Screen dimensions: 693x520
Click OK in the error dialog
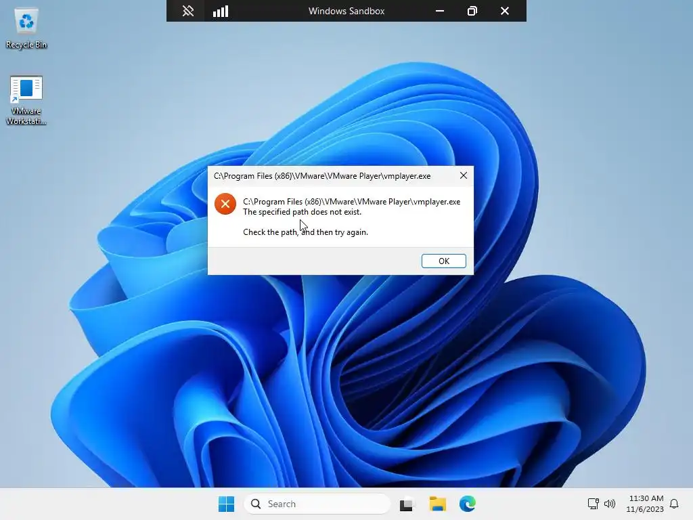click(x=444, y=261)
